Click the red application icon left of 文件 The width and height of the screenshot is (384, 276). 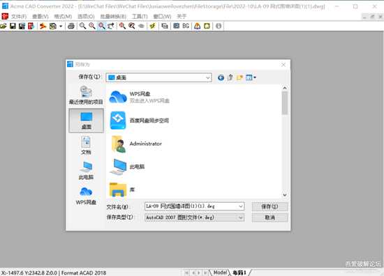pos(5,17)
